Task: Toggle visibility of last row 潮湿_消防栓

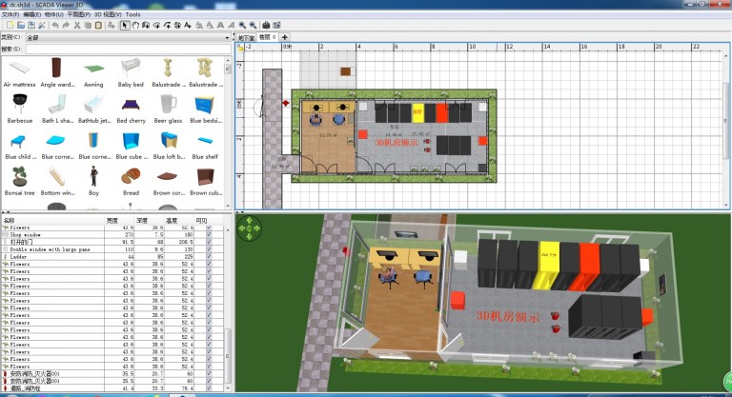Action: 209,388
